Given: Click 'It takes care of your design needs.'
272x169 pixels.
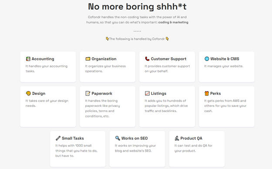Looking at the screenshot, I should coord(47,103).
